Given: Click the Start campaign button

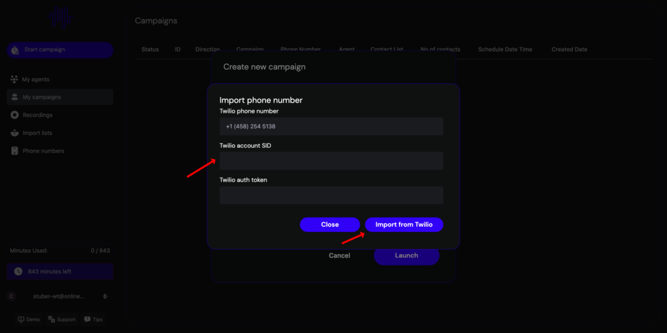Looking at the screenshot, I should (x=60, y=50).
